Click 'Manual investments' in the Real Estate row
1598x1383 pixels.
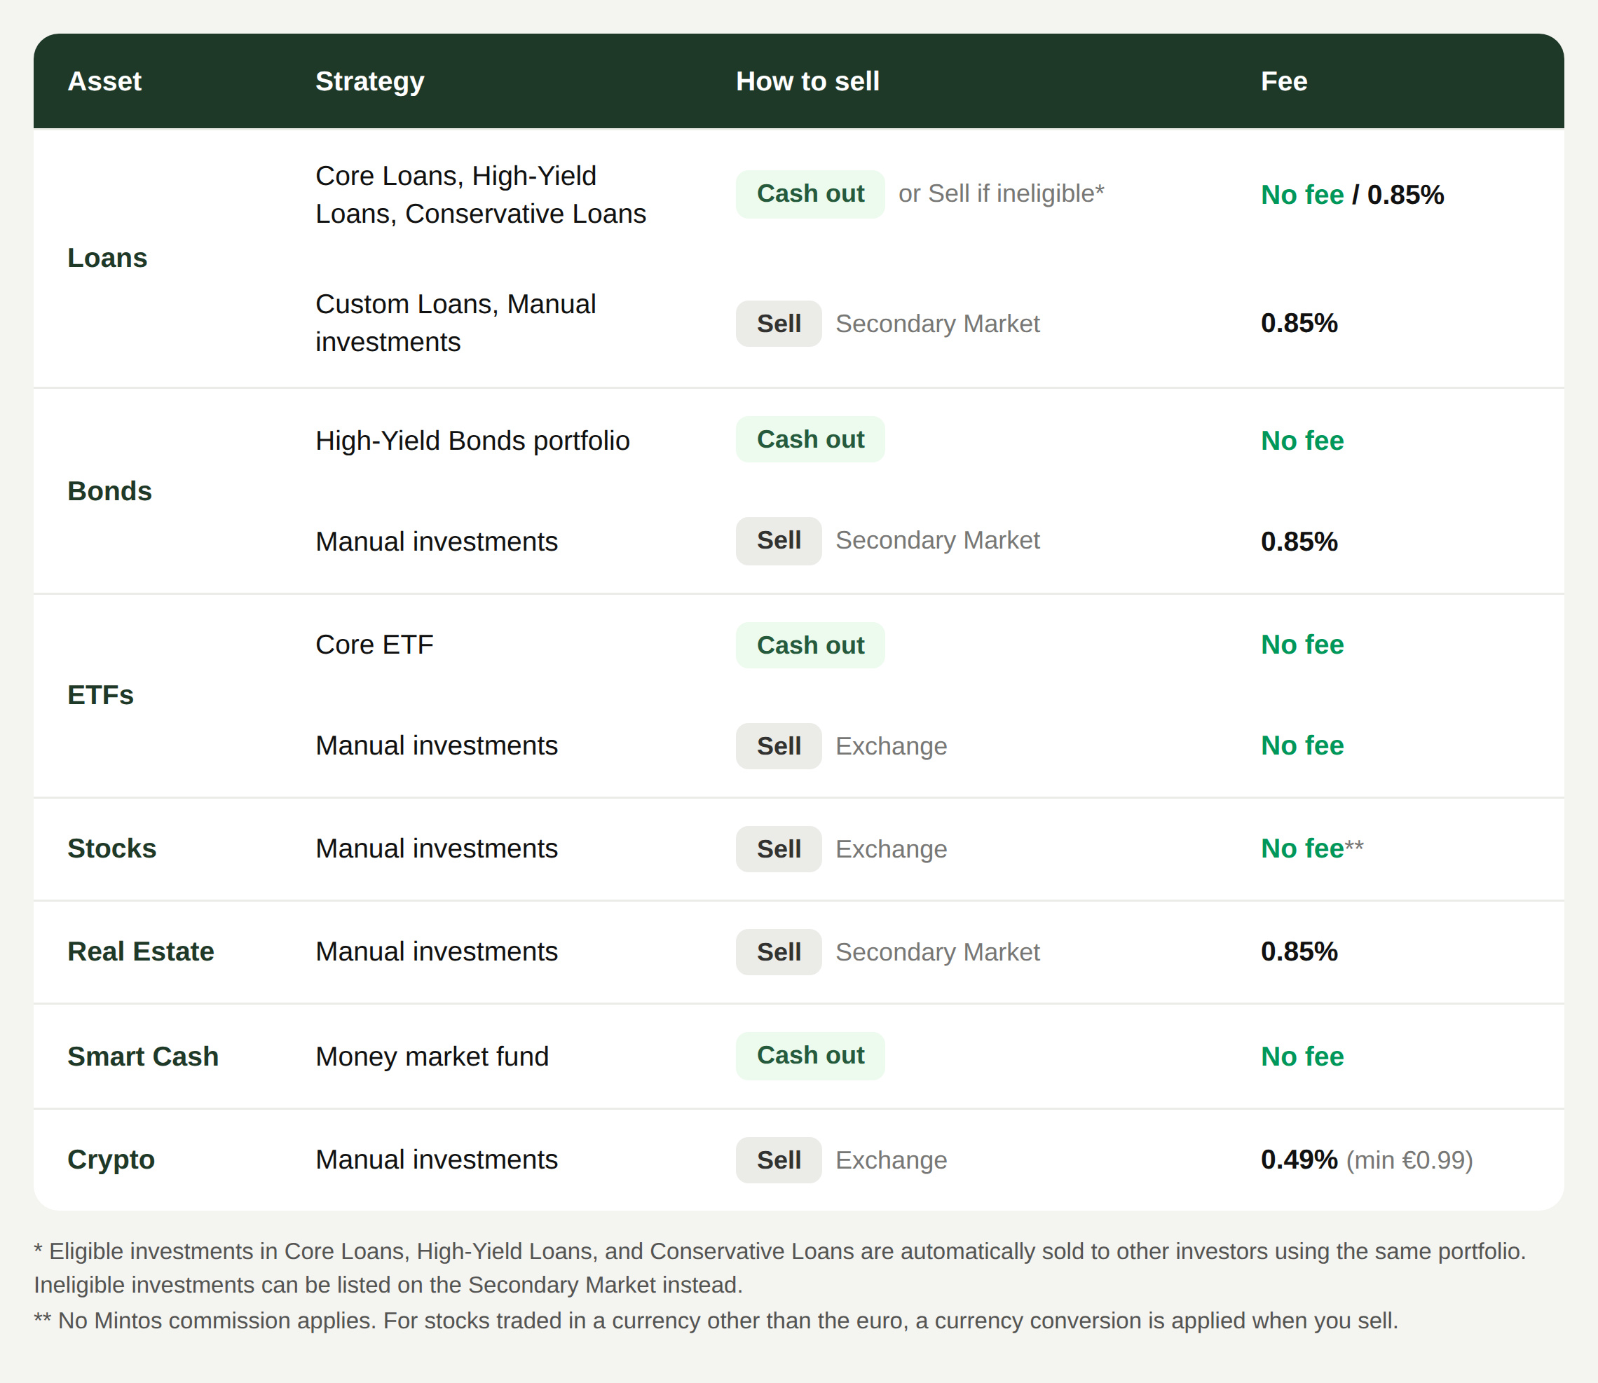(x=436, y=951)
